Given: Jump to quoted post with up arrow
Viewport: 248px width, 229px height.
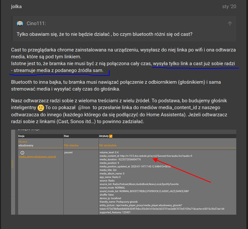Looking at the screenshot, I should click(x=230, y=23).
